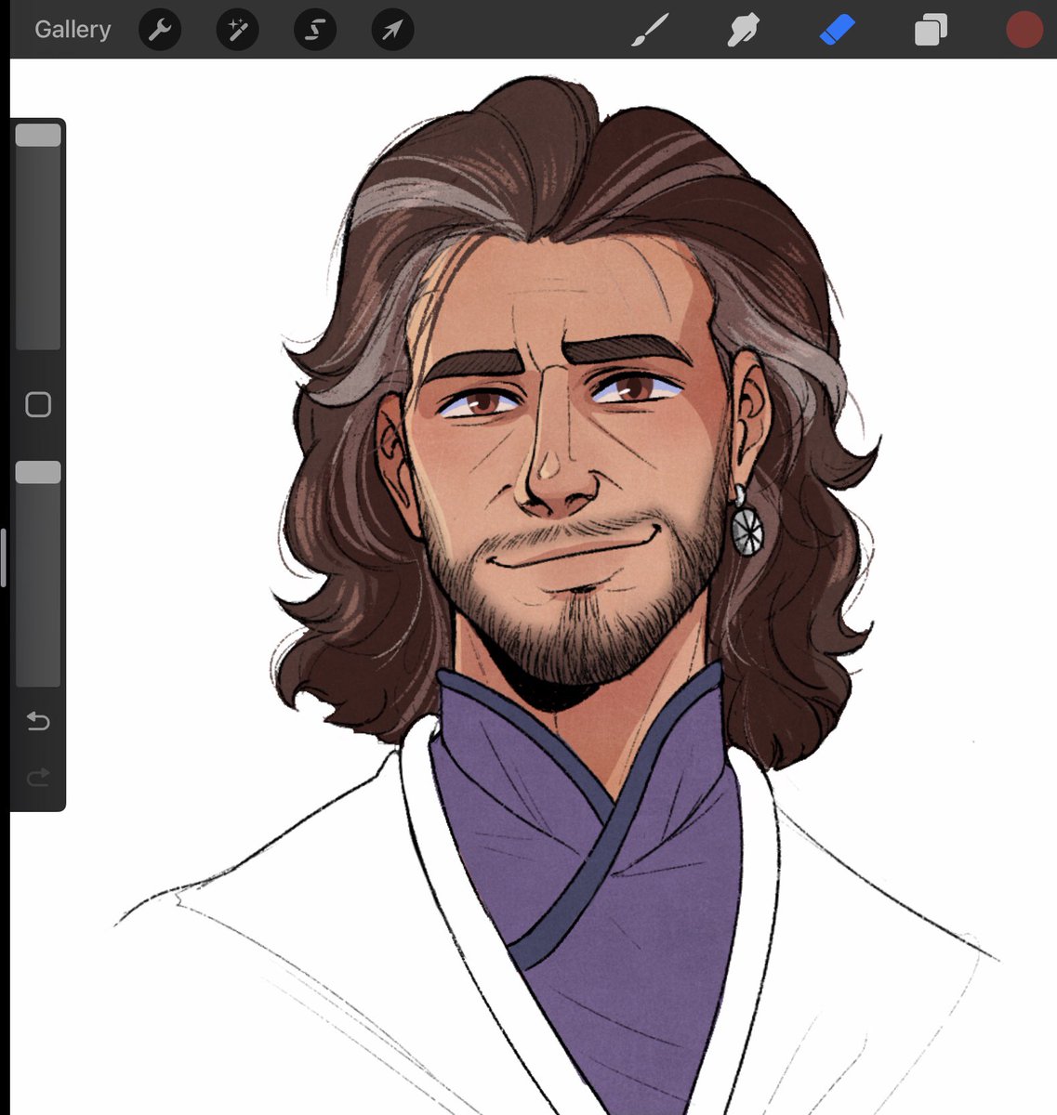1057x1115 pixels.
Task: Select the Brush tool
Action: pos(650,30)
